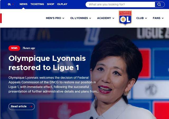Open the TICKETING tab
This screenshot has height=119, width=169.
coord(37,4)
